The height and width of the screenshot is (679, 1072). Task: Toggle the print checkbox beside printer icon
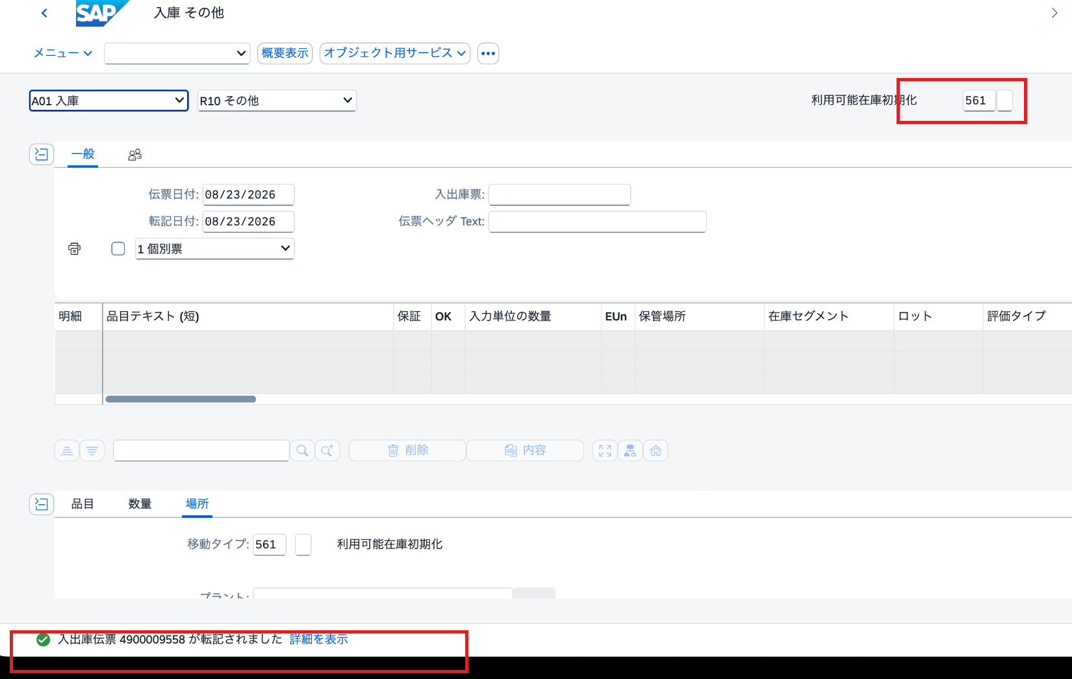118,249
